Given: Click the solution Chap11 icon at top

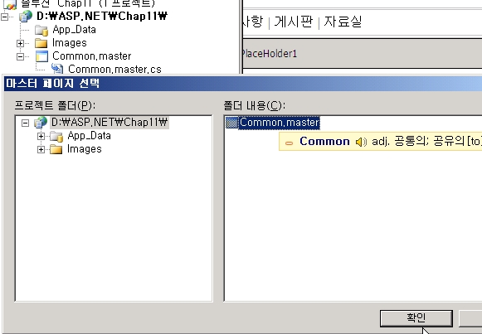Looking at the screenshot, I should coord(10,4).
